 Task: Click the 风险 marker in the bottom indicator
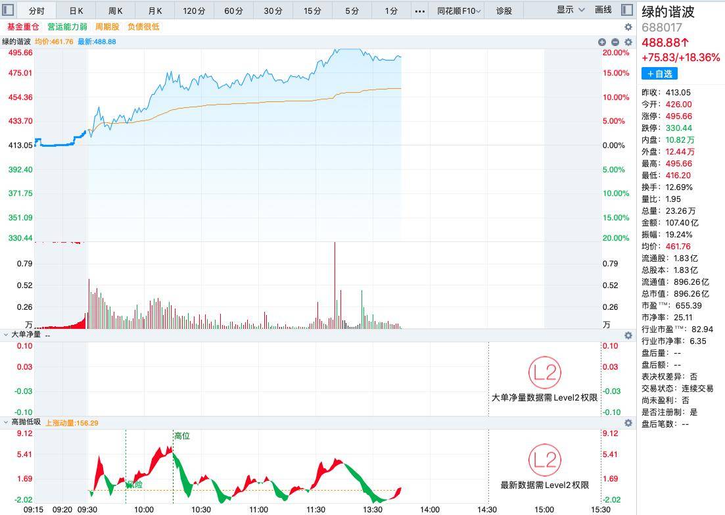point(135,485)
